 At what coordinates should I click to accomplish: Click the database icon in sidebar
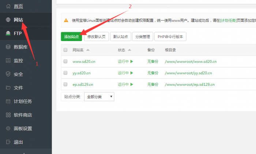click(8, 47)
